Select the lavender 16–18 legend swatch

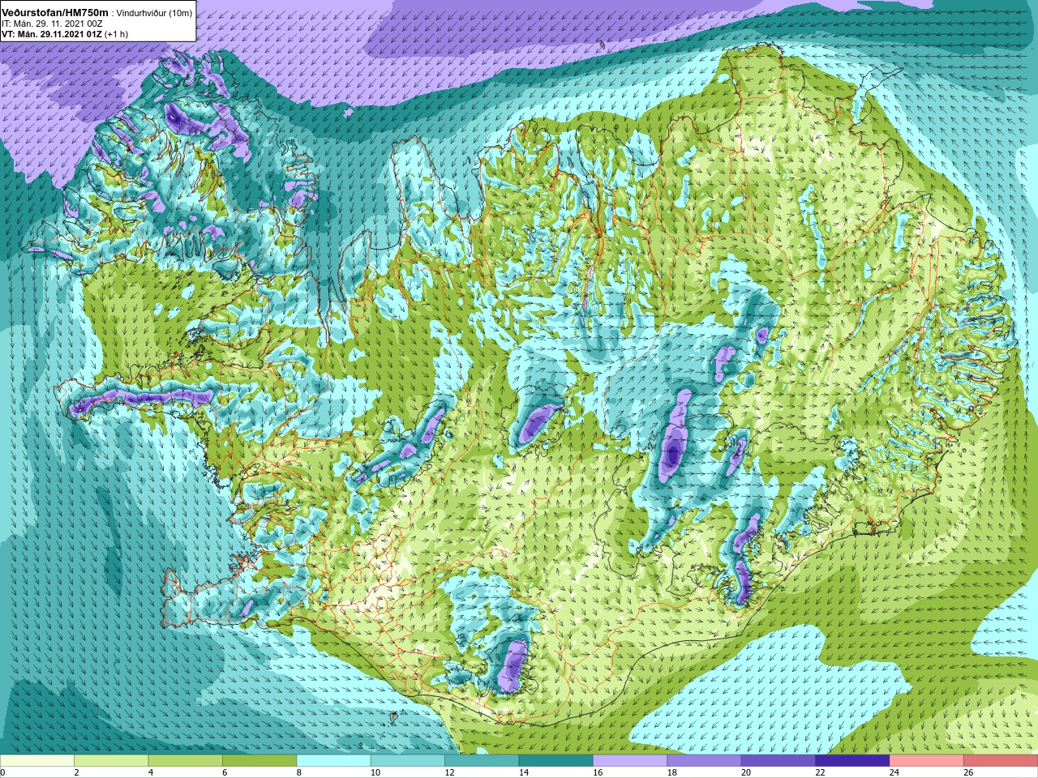pyautogui.click(x=630, y=761)
